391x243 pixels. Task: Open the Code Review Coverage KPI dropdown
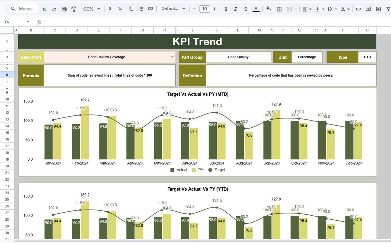coord(172,57)
